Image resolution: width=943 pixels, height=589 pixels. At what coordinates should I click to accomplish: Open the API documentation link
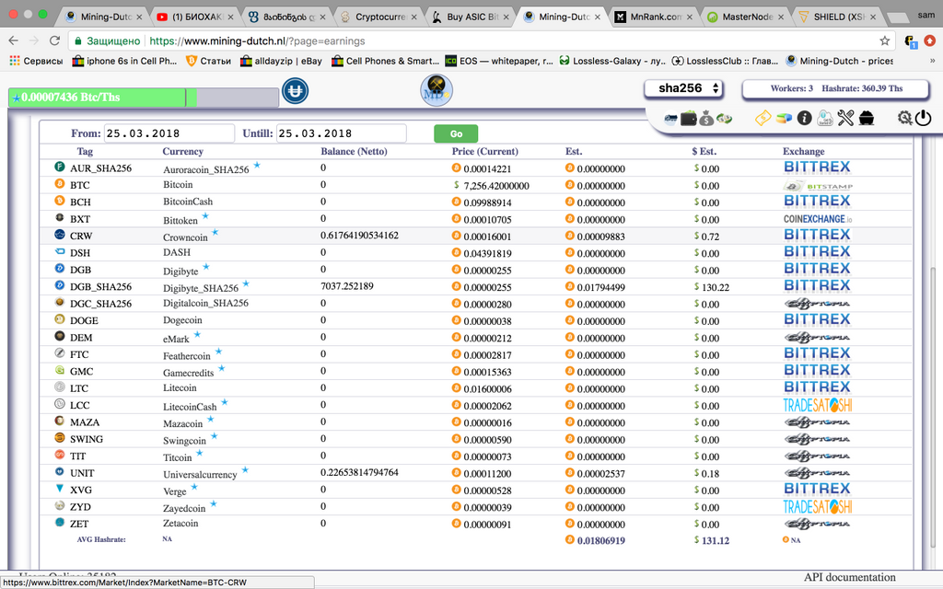849,578
